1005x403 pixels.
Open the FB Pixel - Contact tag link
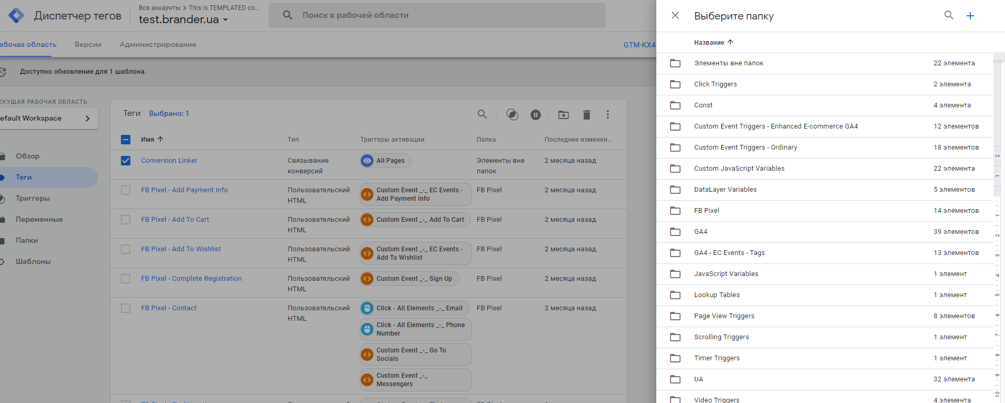click(169, 308)
